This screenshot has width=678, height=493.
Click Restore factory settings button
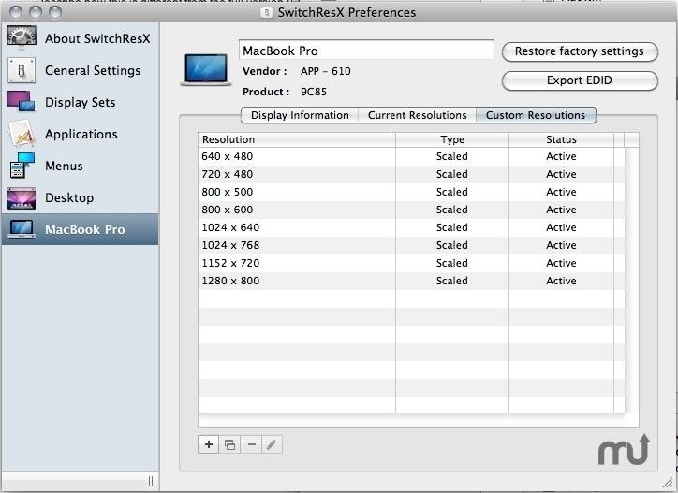point(580,51)
